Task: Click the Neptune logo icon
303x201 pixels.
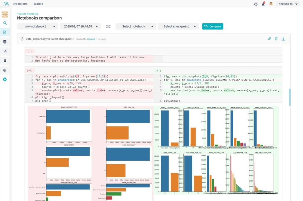Action: [6, 4]
